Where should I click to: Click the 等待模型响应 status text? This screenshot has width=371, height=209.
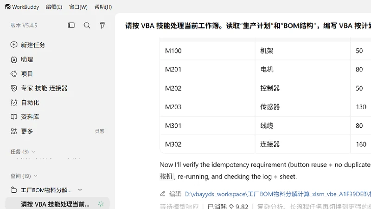179,206
